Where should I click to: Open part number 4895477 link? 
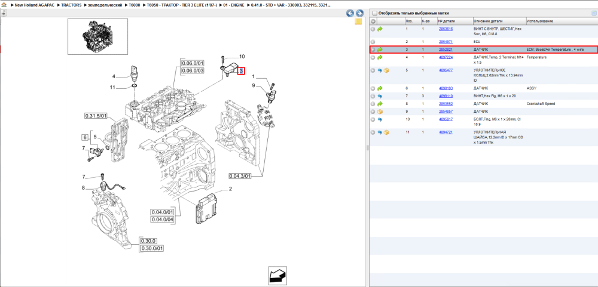point(446,70)
